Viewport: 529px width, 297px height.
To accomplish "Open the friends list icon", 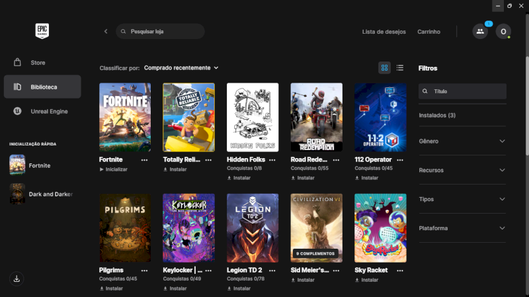I will point(480,31).
